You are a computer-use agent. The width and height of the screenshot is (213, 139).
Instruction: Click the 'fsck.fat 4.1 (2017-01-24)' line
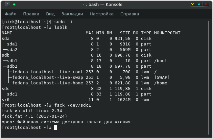pos(35,116)
